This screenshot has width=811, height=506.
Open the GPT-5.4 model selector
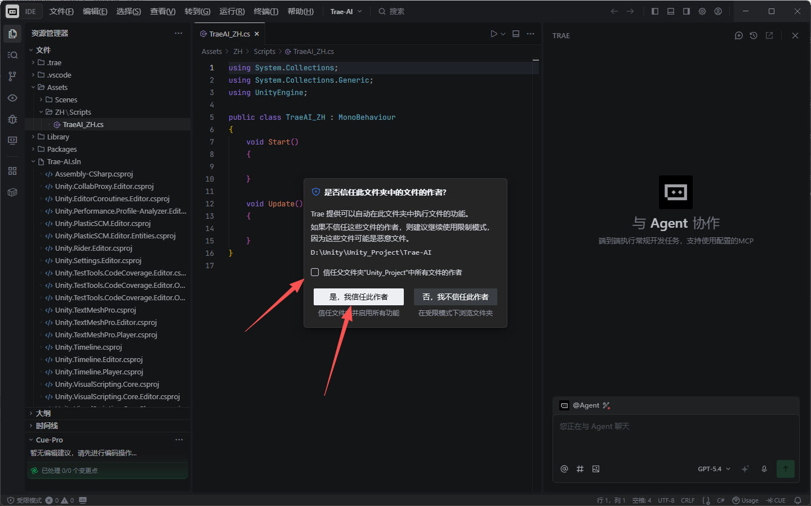(x=714, y=469)
